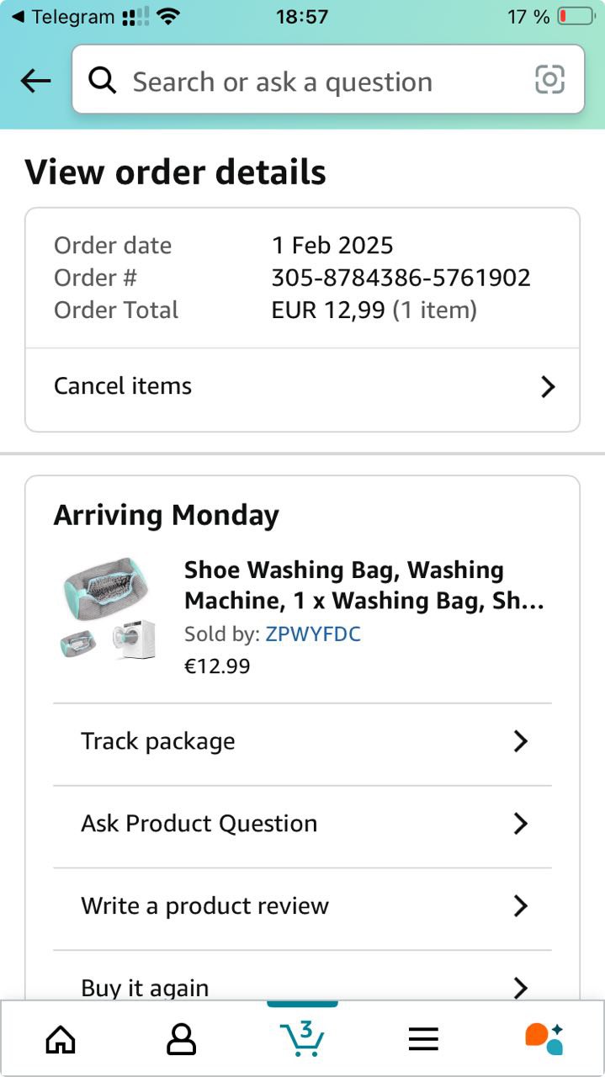The width and height of the screenshot is (605, 1077).
Task: Tap the back arrow icon
Action: pos(35,81)
